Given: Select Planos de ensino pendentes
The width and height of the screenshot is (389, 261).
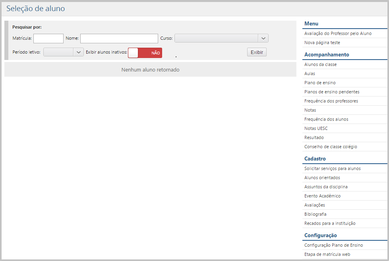Looking at the screenshot, I should point(332,92).
